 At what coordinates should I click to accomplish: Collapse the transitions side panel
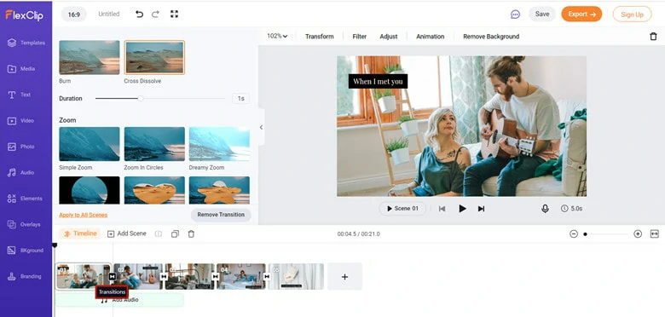click(x=261, y=127)
